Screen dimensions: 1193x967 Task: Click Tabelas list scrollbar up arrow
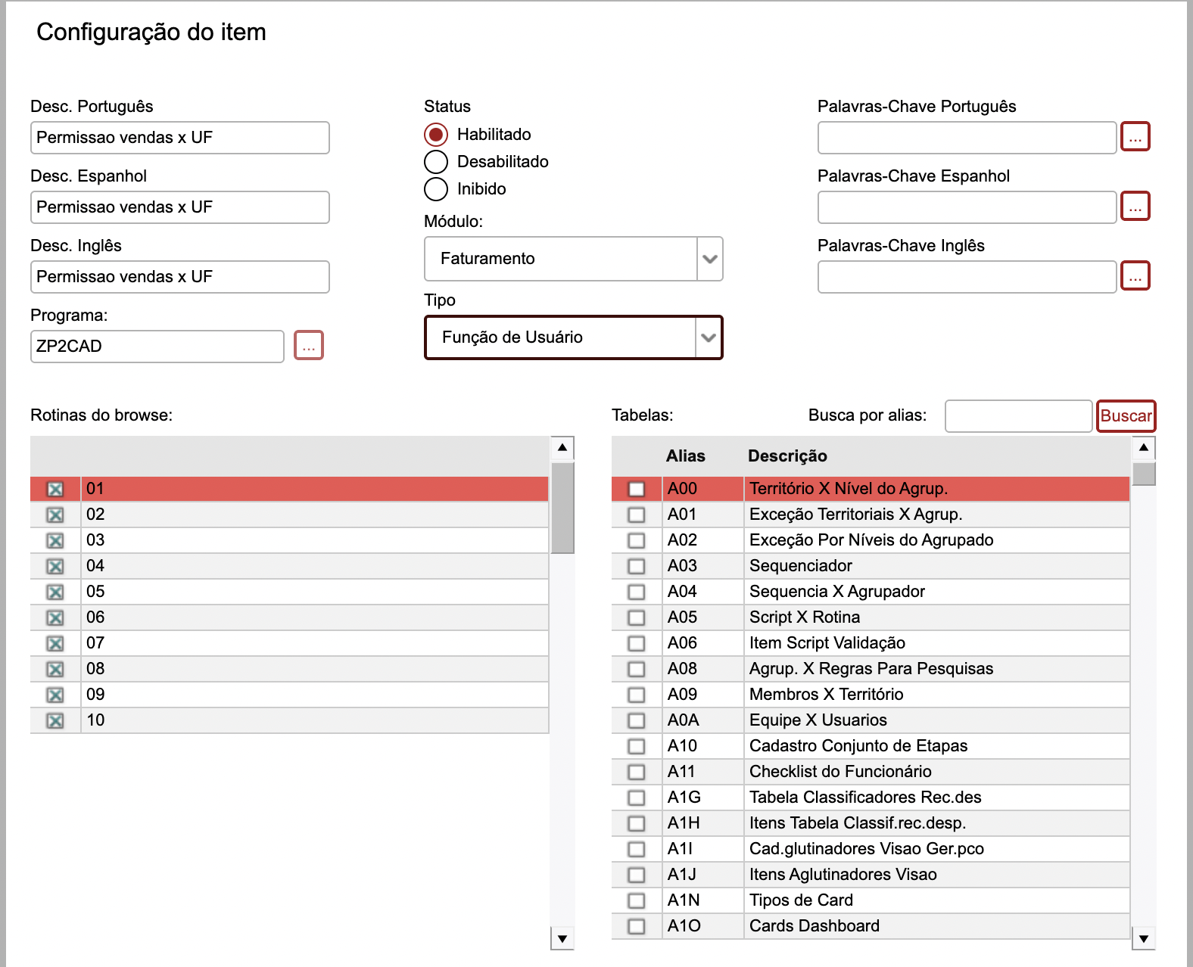point(1144,448)
